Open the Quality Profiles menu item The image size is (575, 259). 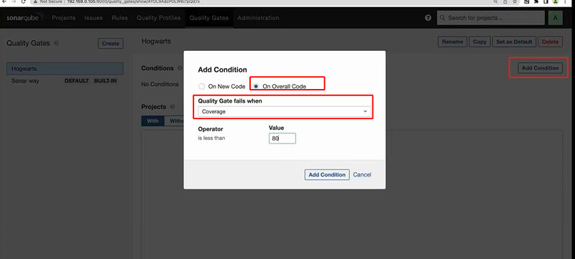coord(158,17)
